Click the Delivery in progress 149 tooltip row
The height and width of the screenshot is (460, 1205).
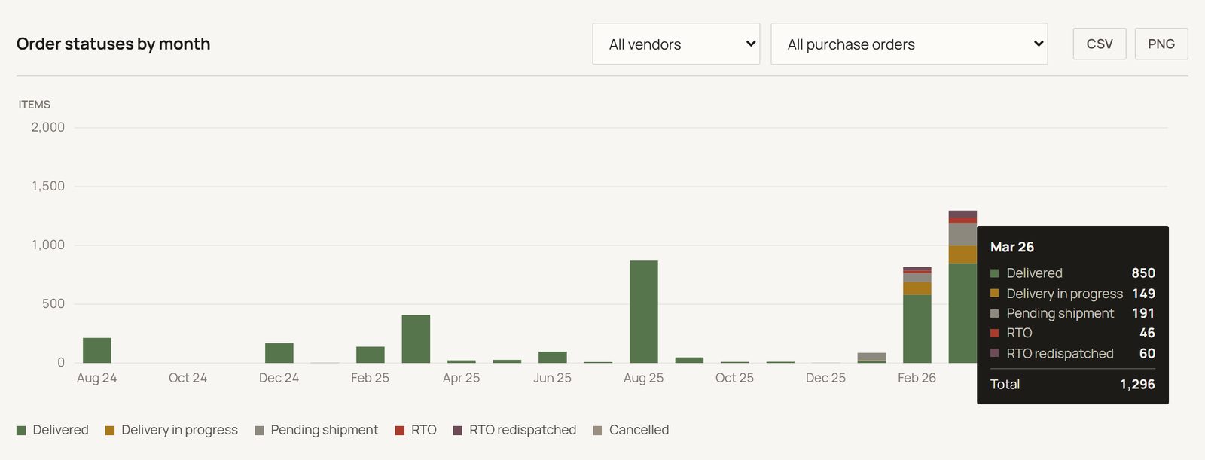point(1072,294)
